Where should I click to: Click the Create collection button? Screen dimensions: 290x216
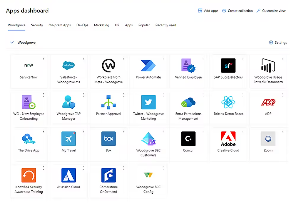click(238, 11)
